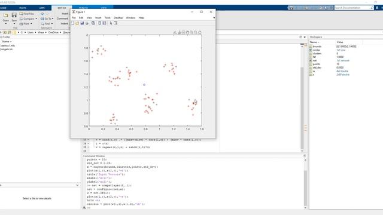Screen dimensions: 383x215
Task: Click the Save disk icon in Editor ribbon
Action: [14, 16]
